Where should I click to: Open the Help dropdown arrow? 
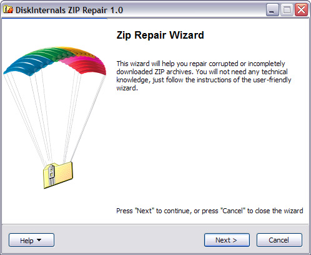(x=39, y=240)
